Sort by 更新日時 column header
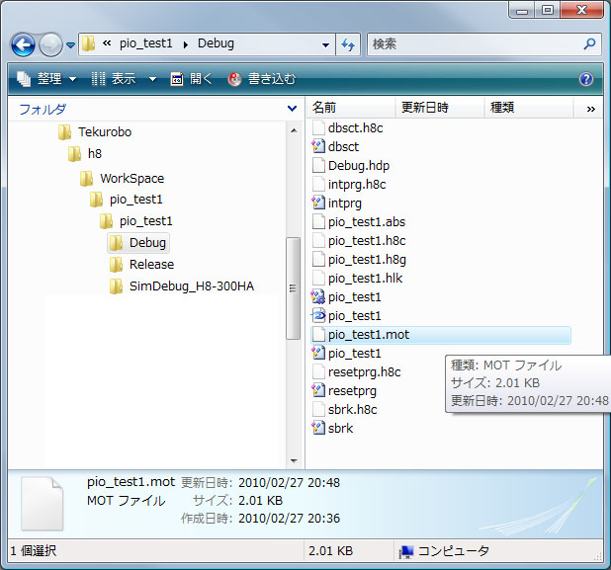Viewport: 611px width, 570px height. 423,107
